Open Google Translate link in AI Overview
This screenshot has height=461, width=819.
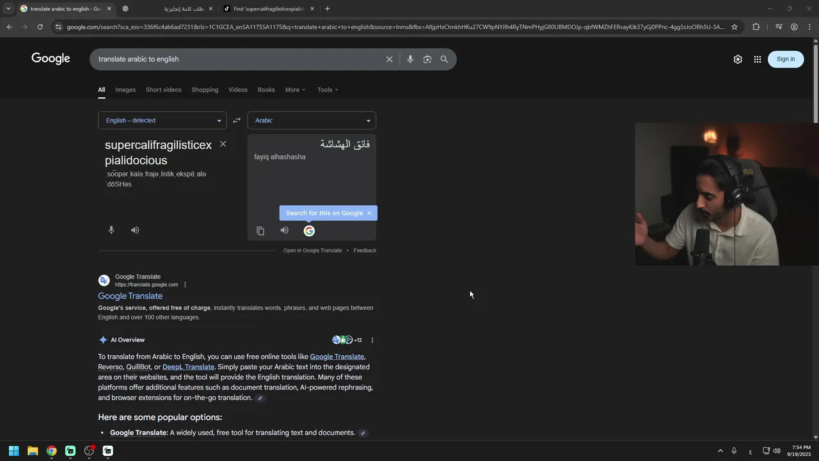[337, 357]
